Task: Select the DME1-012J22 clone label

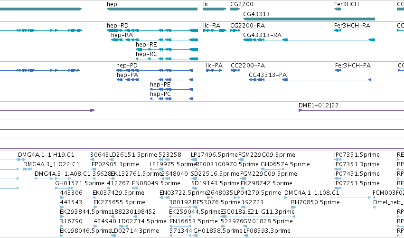Action: pyautogui.click(x=319, y=105)
